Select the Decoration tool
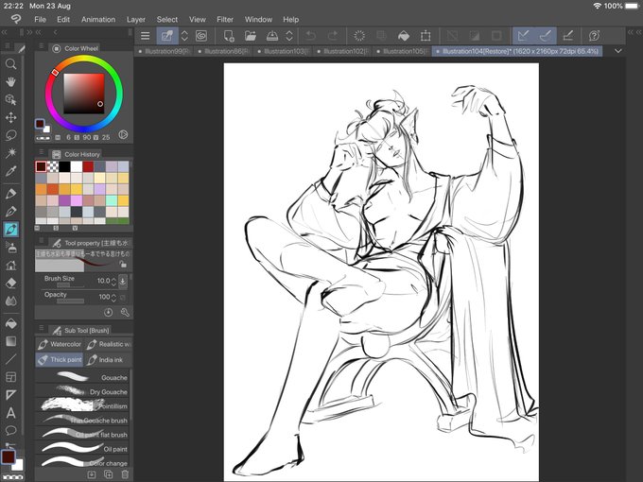The image size is (643, 482). [x=10, y=266]
